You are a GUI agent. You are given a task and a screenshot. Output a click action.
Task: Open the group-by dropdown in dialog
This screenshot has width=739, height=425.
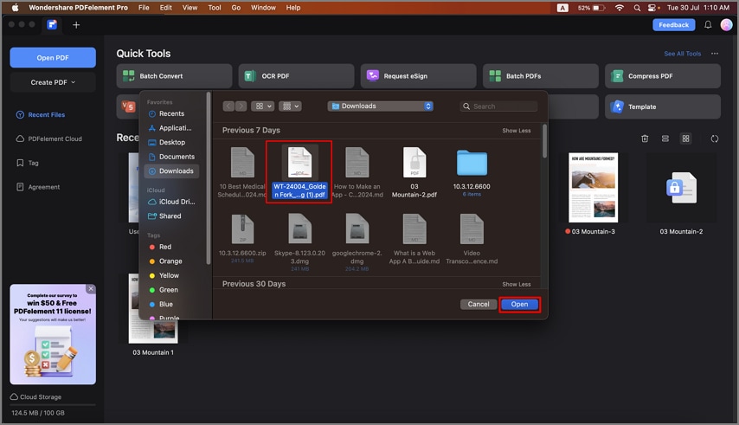tap(290, 106)
